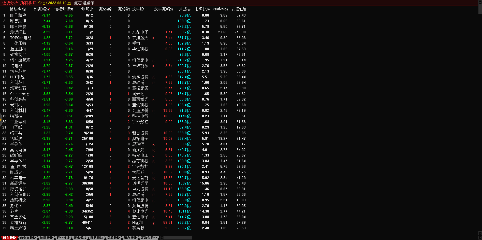Sort by 均涨幅% column header
Viewport: 482px width, 240px height.
(x=42, y=9)
